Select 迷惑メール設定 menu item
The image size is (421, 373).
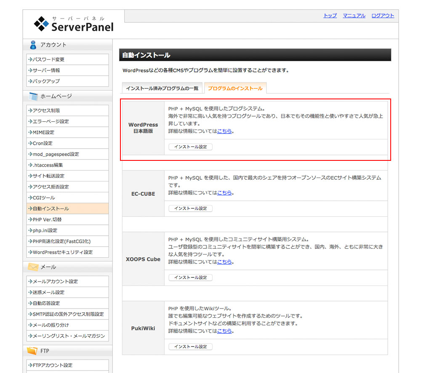[68, 293]
